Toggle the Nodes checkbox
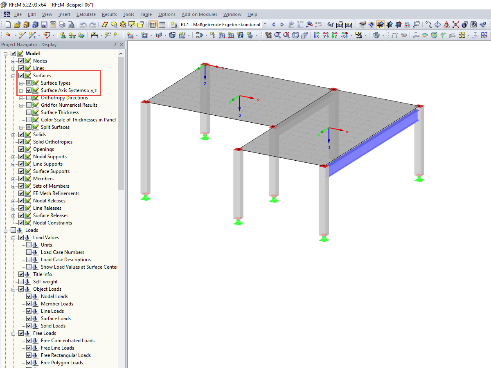Screen dimensions: 491x368 click(21, 61)
